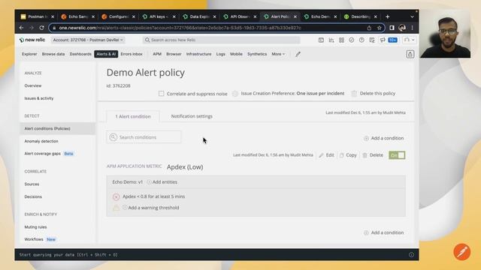The image size is (481, 270).
Task: Open Issues & activity in the sidebar
Action: (39, 98)
